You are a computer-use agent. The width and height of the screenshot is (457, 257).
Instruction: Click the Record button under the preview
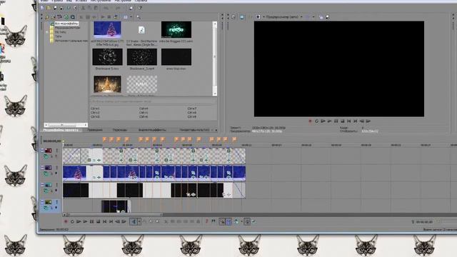pyautogui.click(x=310, y=121)
